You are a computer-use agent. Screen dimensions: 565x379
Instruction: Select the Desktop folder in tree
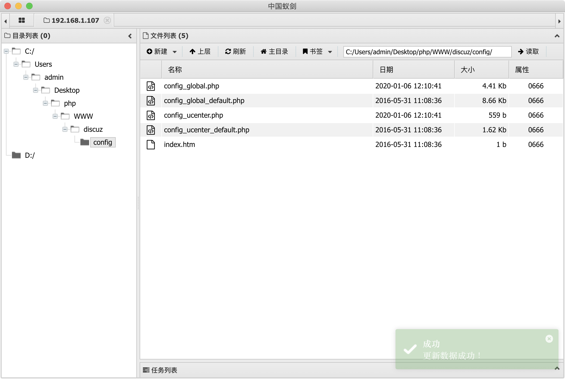[67, 90]
